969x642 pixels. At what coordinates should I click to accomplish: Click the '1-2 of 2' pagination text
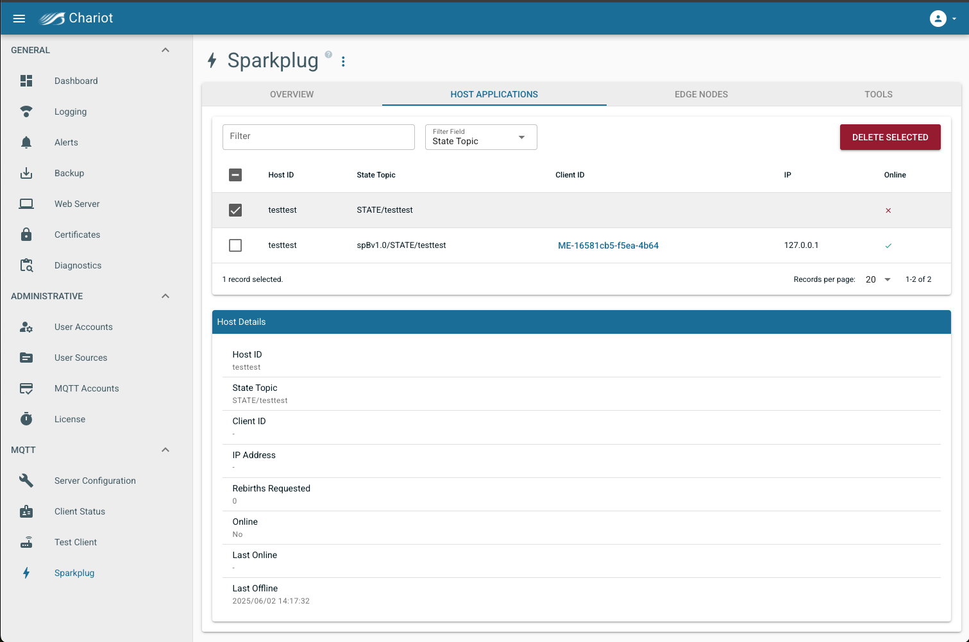918,279
